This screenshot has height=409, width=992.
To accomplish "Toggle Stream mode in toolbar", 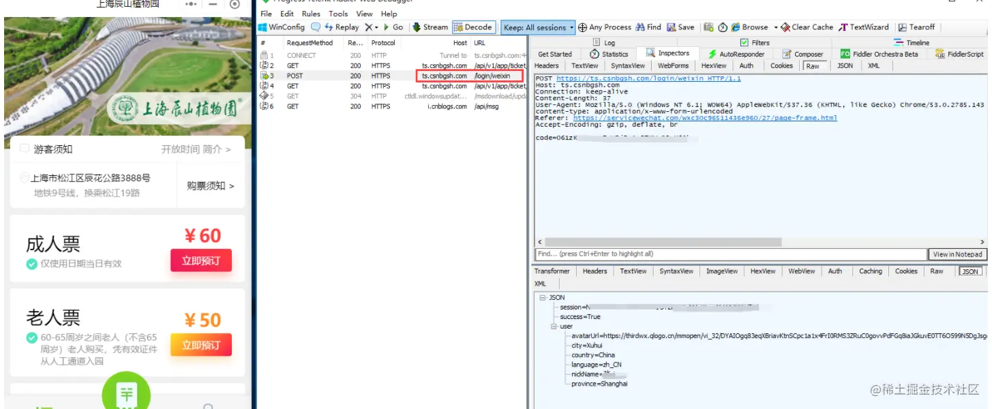I will pos(430,27).
